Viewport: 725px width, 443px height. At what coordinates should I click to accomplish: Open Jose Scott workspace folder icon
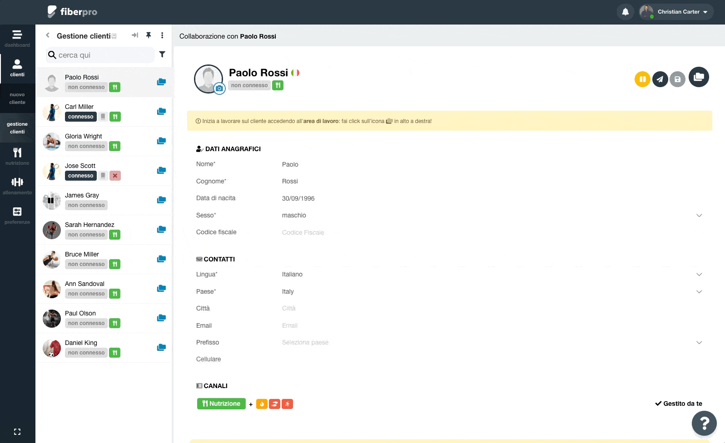161,171
